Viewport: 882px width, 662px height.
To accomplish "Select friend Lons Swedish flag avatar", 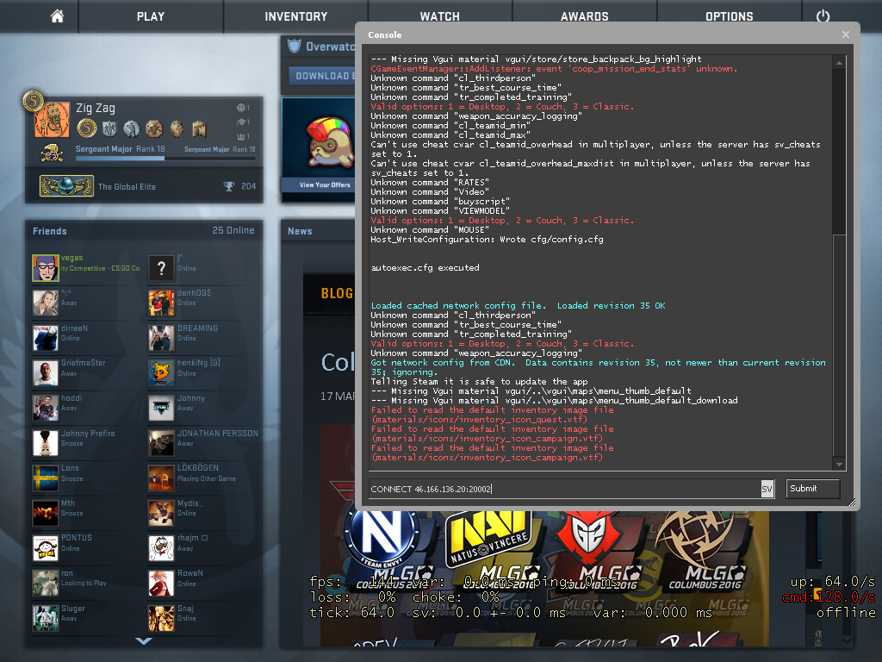I will (x=46, y=478).
